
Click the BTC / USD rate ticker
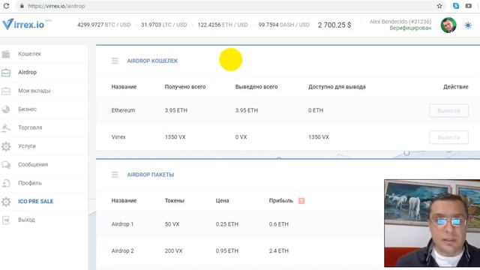click(x=103, y=25)
